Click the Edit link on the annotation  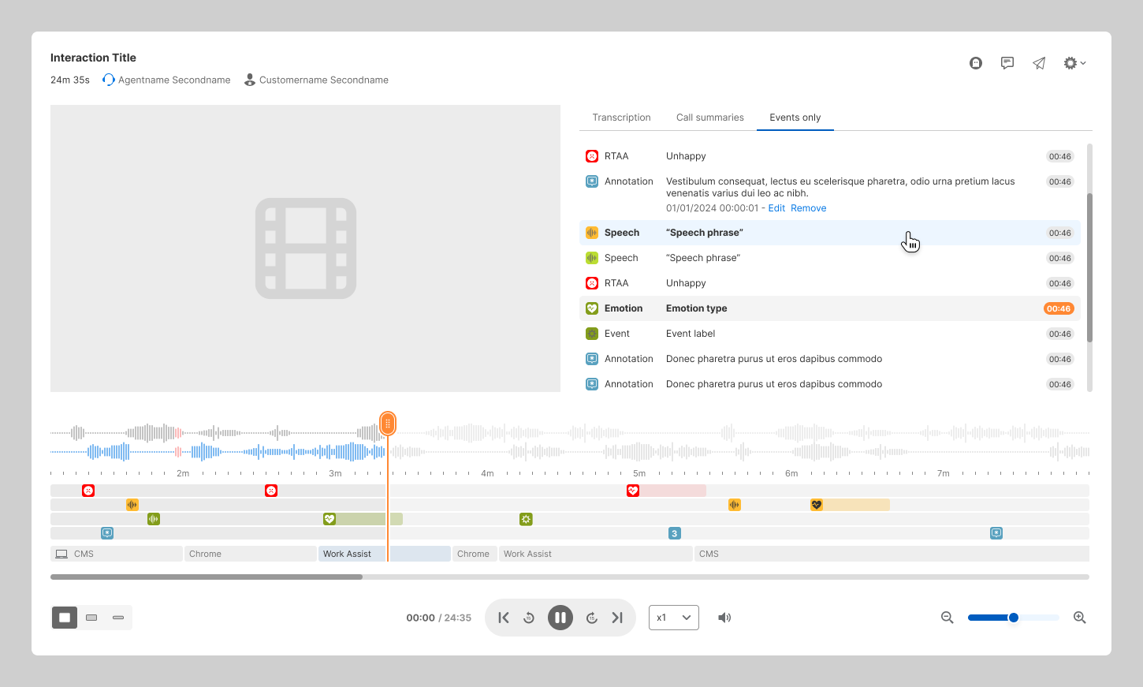coord(776,208)
